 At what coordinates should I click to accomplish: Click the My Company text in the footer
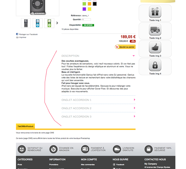pos(151,164)
